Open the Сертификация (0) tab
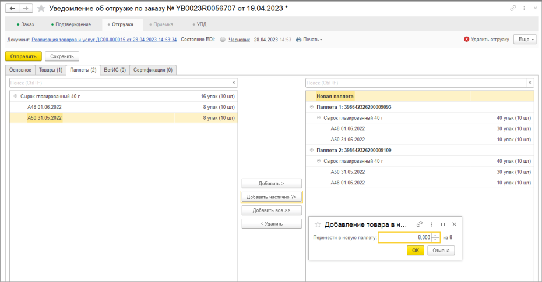Image resolution: width=542 pixels, height=282 pixels. point(153,70)
